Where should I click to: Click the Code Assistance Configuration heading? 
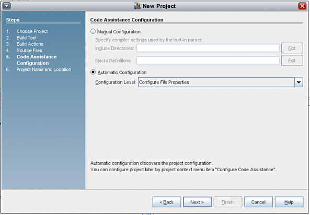pos(127,20)
